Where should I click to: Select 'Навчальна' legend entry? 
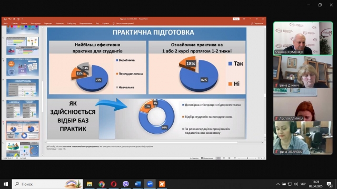pos(125,88)
